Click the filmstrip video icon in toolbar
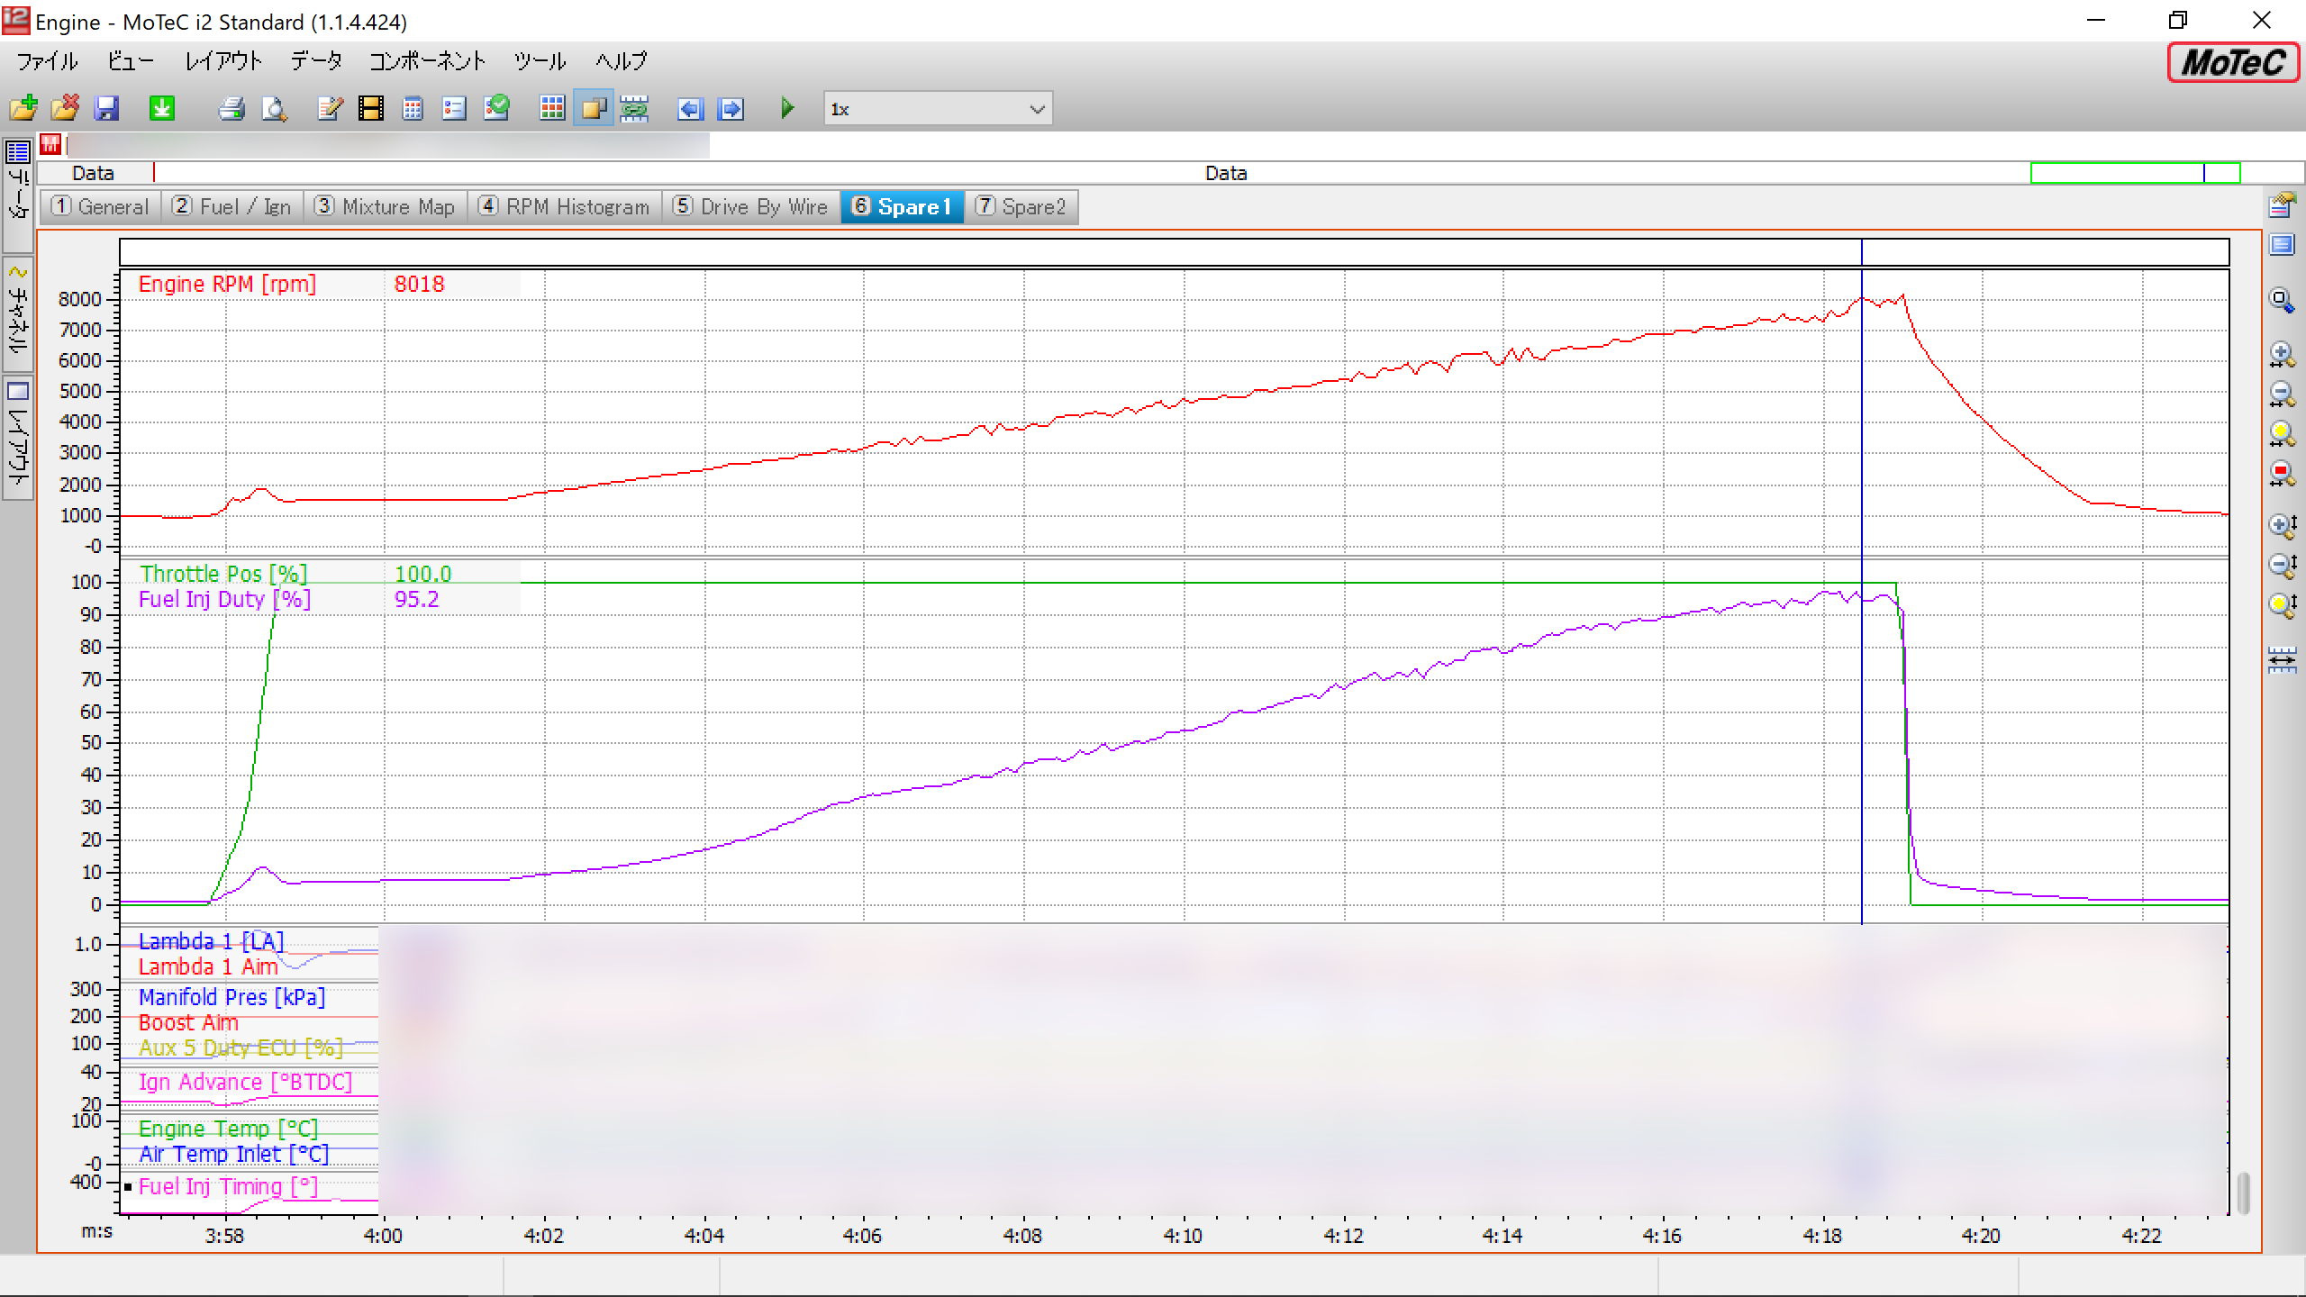 point(371,109)
